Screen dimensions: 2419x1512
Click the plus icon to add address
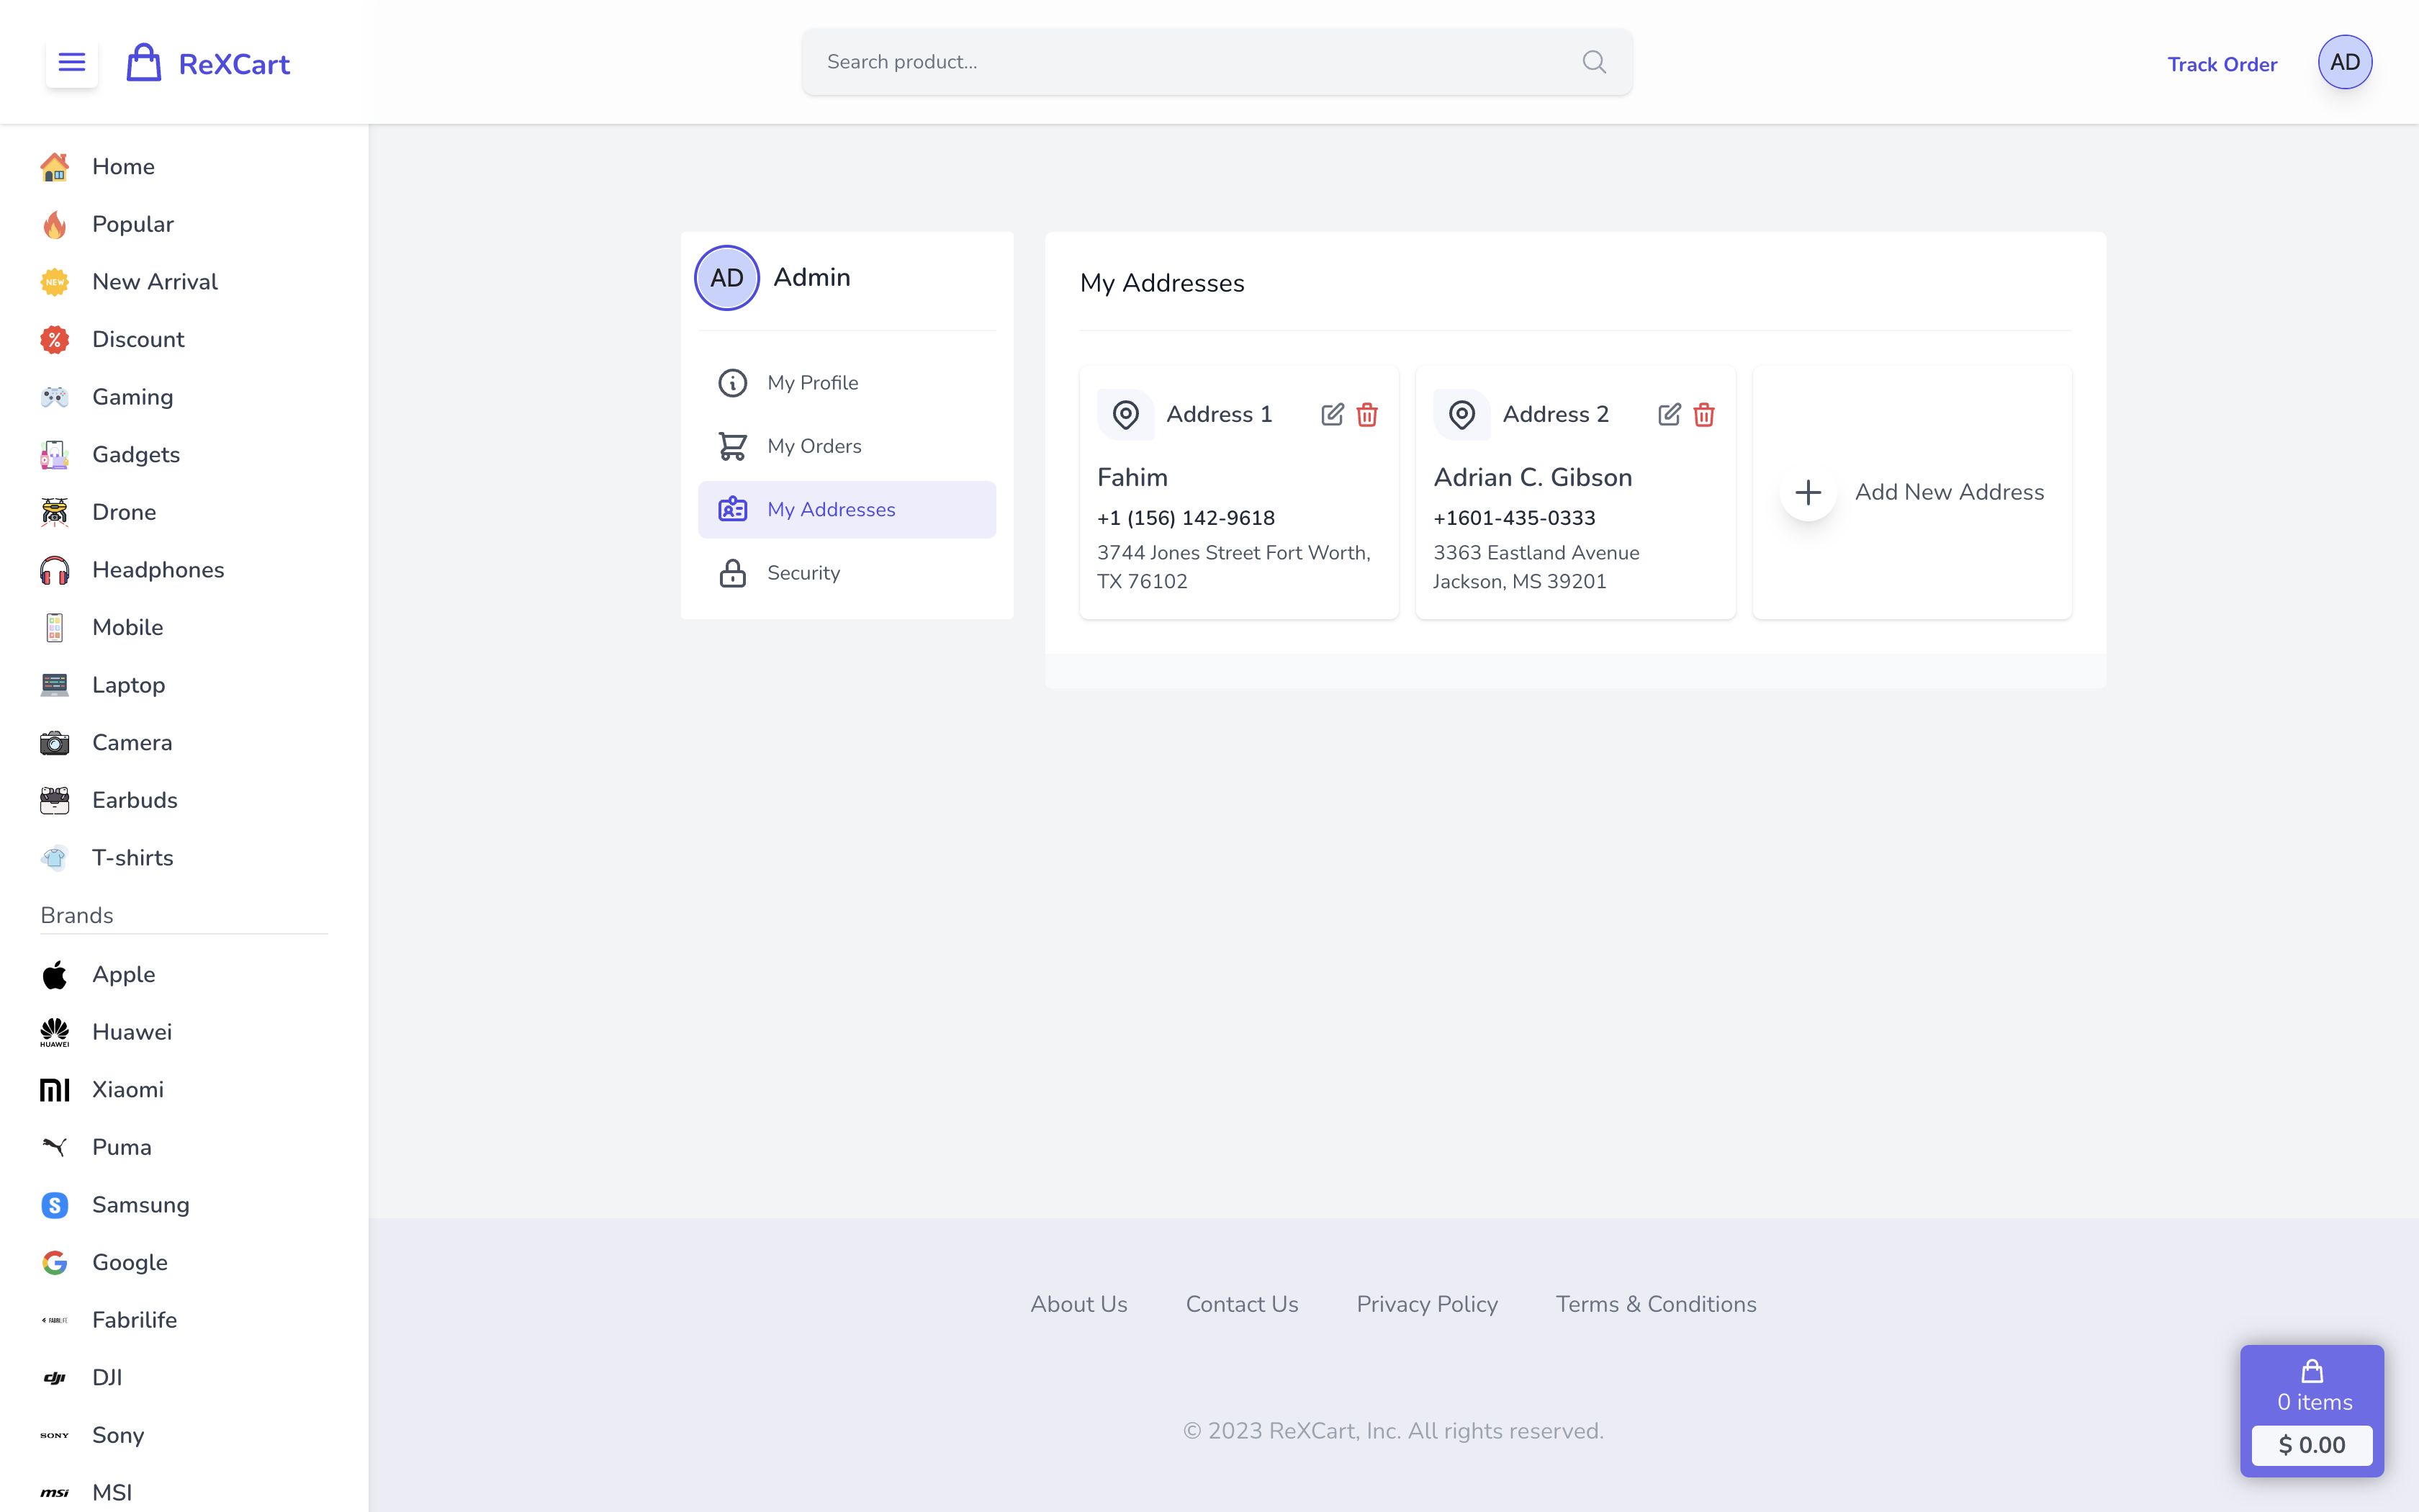click(x=1808, y=492)
